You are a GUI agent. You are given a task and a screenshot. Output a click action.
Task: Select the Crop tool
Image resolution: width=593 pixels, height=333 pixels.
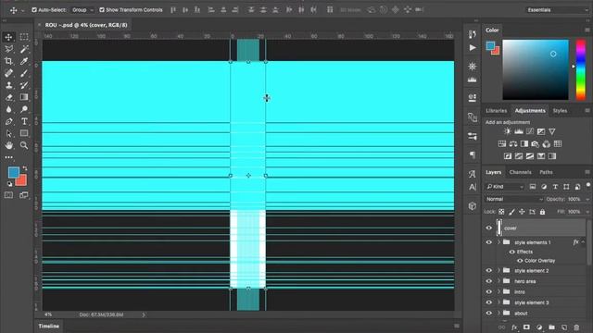[x=8, y=61]
